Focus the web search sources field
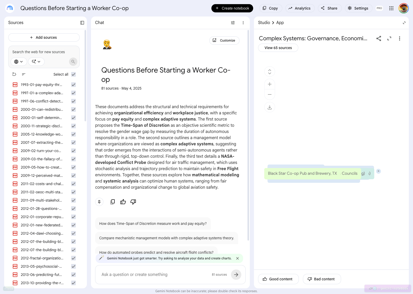 click(44, 52)
